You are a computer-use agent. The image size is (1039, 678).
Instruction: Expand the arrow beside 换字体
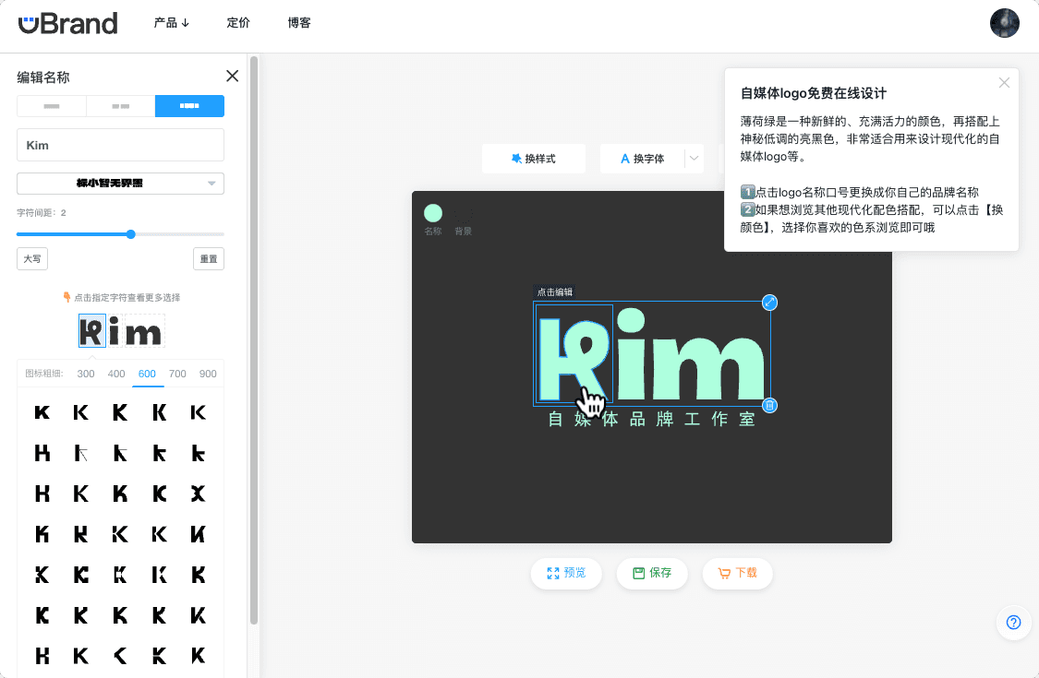point(694,159)
